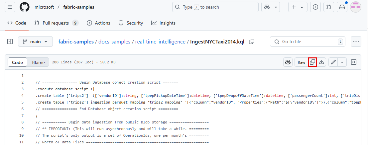Open Copilot chat icon in header
The height and width of the screenshot is (146, 368).
pyautogui.click(x=267, y=7)
